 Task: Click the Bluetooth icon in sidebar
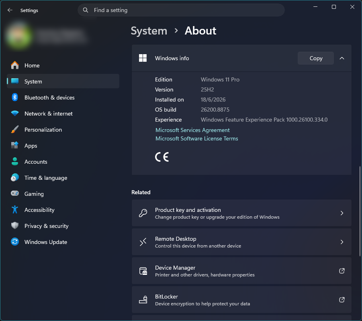click(x=15, y=98)
